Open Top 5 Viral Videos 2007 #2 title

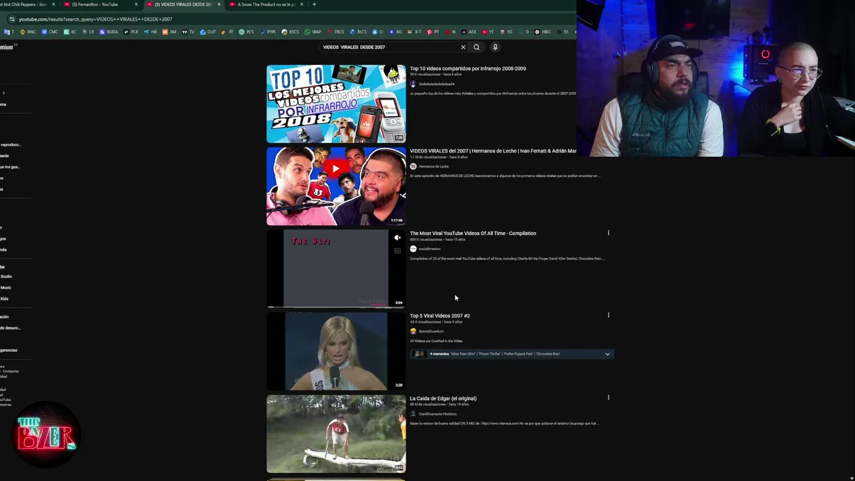[440, 315]
